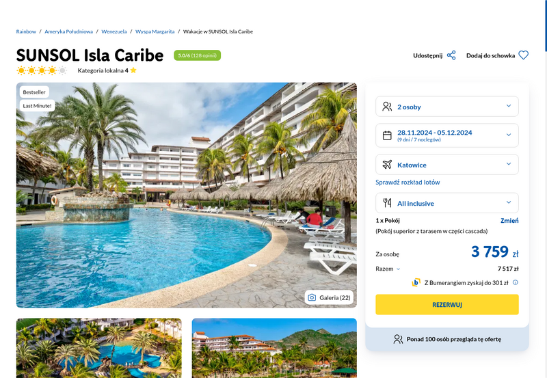The image size is (547, 378).
Task: Open the aerial resort pool thumbnail
Action: 99,348
